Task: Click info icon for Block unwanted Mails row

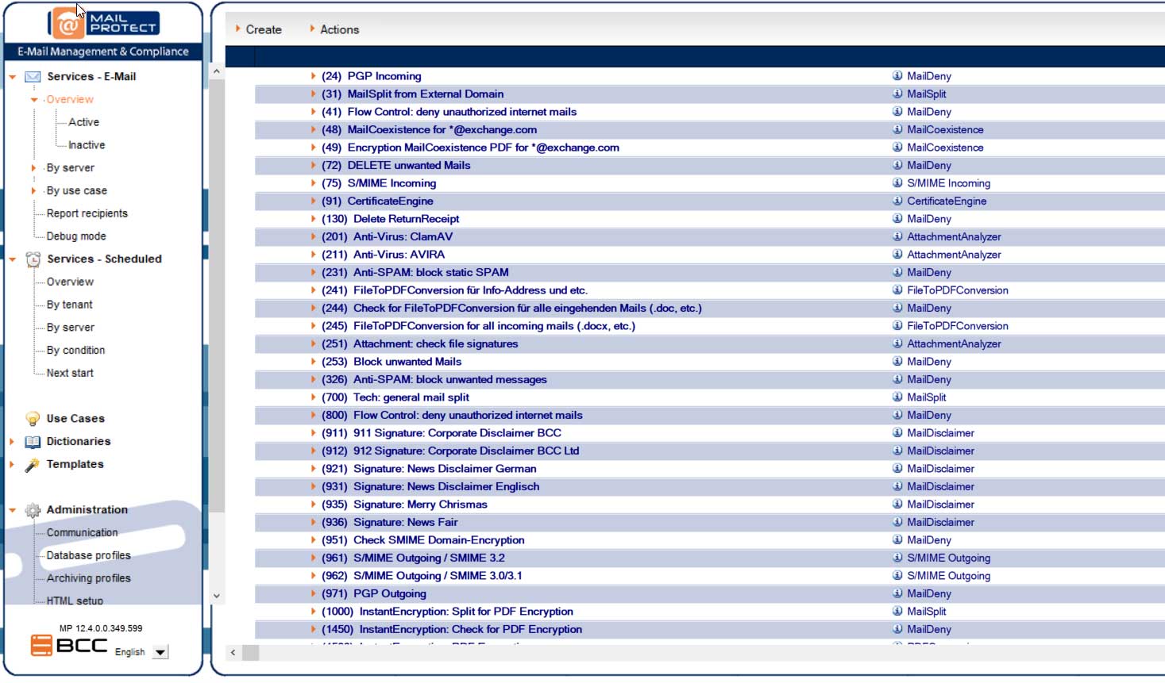Action: point(897,362)
